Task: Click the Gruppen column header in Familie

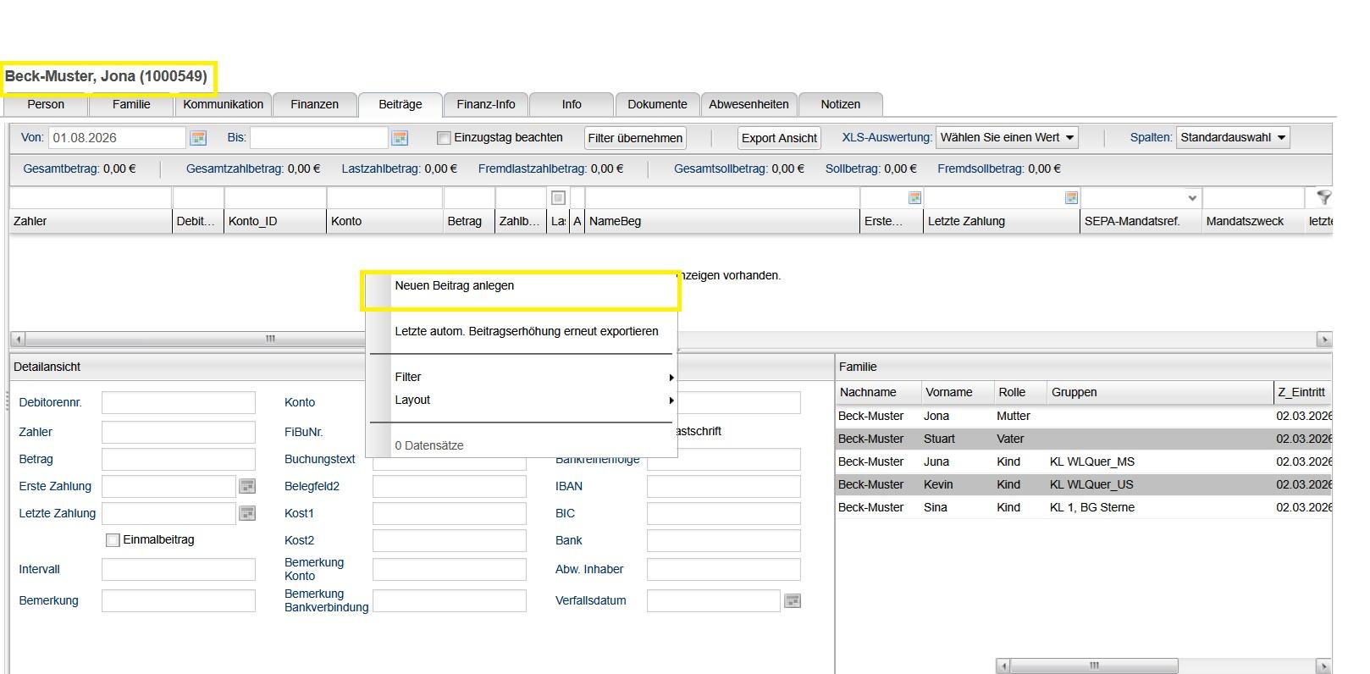Action: (1159, 393)
